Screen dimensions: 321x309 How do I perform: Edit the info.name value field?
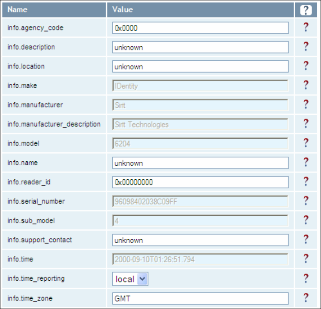[x=201, y=163]
